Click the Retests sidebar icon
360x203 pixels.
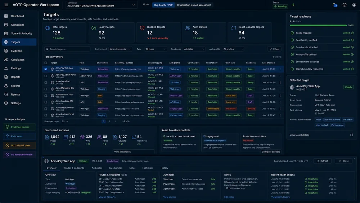(6, 94)
